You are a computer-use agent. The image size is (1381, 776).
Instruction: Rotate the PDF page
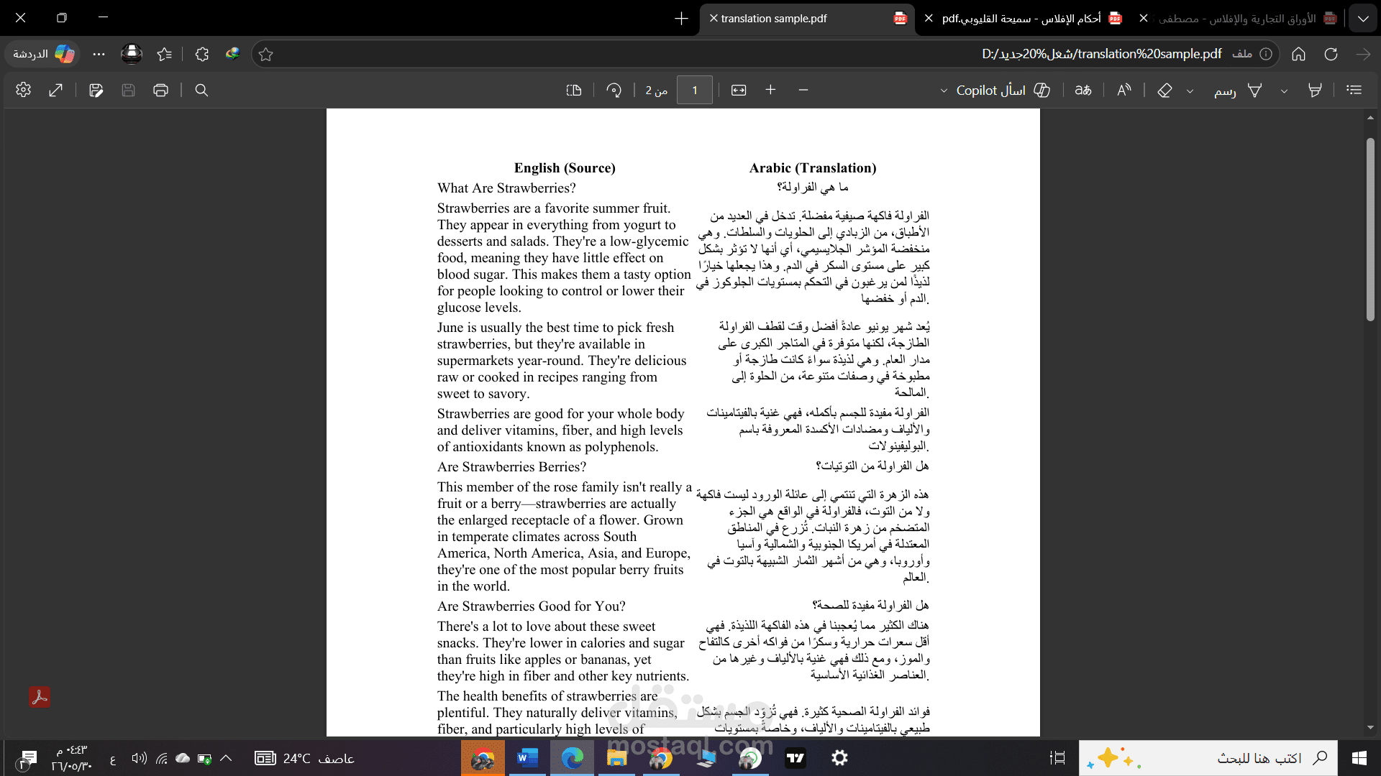point(614,90)
